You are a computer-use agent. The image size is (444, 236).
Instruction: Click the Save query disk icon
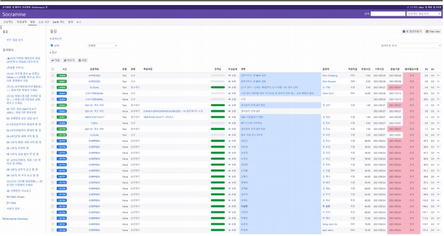(80, 60)
